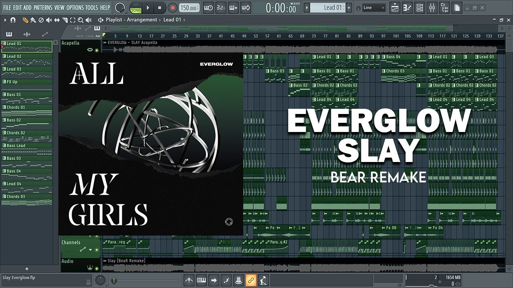
Task: Select the slip tool in playlist toolbar
Action: tap(57, 20)
